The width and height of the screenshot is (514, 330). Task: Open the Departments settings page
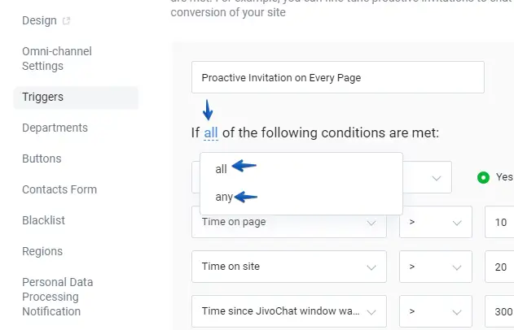55,128
